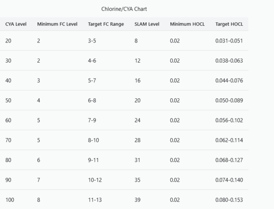Select the Minimum FC Level column header
This screenshot has width=274, height=209.
(58, 24)
